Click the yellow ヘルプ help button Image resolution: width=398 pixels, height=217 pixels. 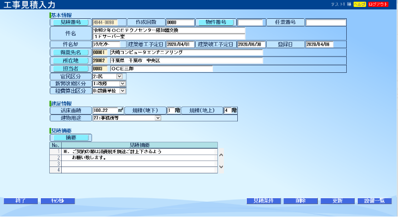click(360, 4)
